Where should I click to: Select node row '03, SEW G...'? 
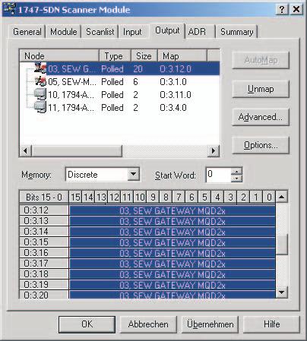(119, 68)
